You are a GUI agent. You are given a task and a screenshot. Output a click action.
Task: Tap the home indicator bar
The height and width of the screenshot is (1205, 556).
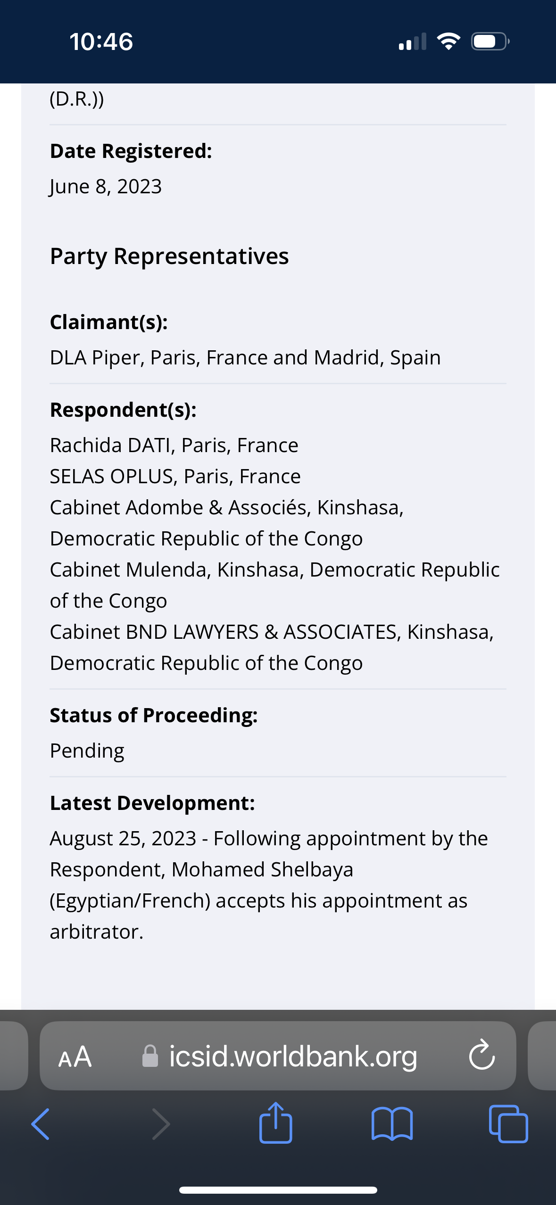tap(278, 1190)
